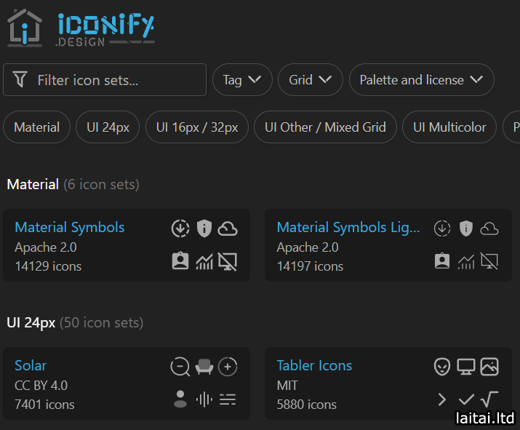This screenshot has height=430, width=520.
Task: Click the Iconify house logo icon
Action: 25,28
